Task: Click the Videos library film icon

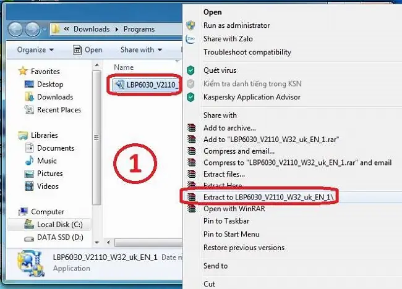Action: [x=29, y=186]
